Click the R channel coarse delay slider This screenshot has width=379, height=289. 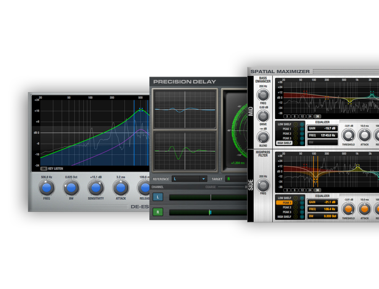[209, 212]
